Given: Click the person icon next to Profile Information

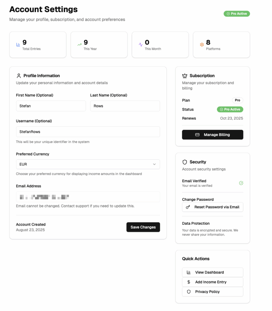Looking at the screenshot, I should [x=19, y=76].
